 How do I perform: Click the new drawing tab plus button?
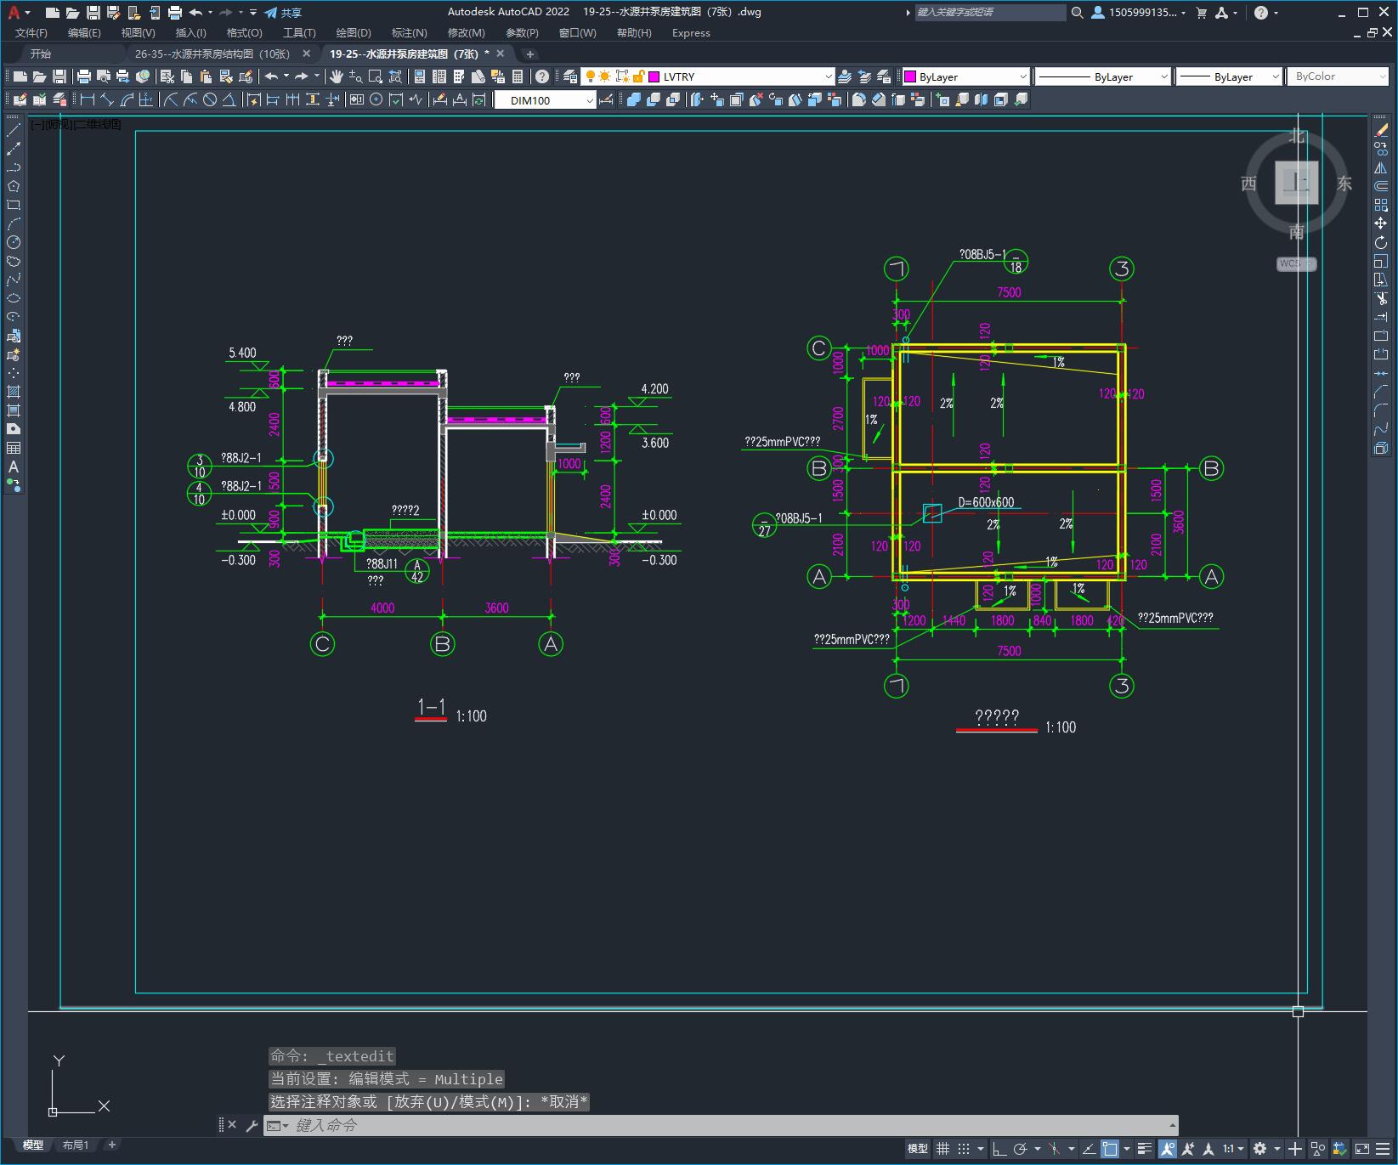pyautogui.click(x=530, y=54)
